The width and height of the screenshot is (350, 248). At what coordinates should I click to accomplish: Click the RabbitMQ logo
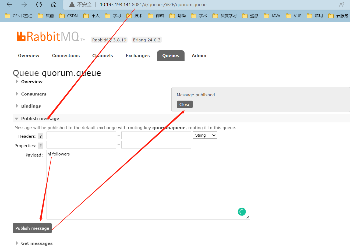pyautogui.click(x=51, y=37)
